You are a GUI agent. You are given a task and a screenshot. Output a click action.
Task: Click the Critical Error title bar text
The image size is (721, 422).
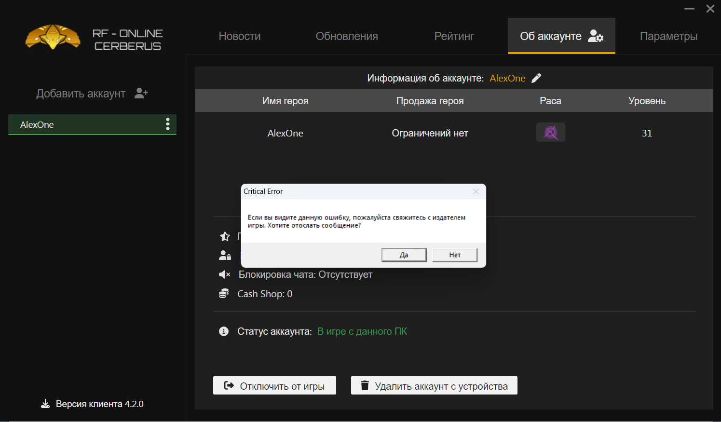tap(263, 191)
